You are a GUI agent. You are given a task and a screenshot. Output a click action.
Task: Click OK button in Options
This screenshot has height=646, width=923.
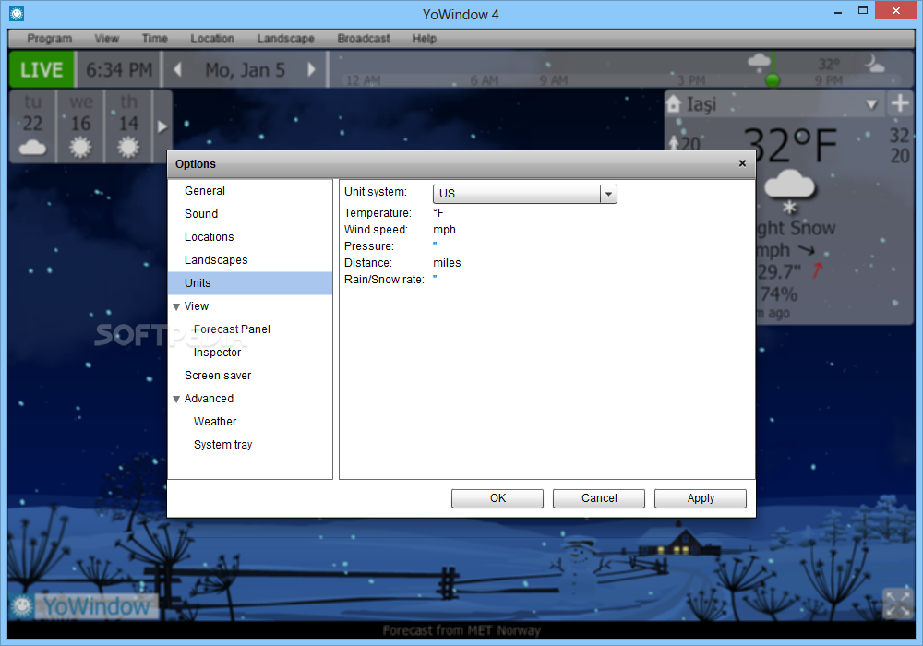click(x=497, y=498)
